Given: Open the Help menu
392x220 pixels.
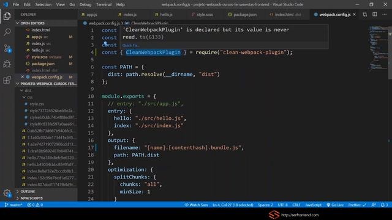Looking at the screenshot, I should 120,4.
